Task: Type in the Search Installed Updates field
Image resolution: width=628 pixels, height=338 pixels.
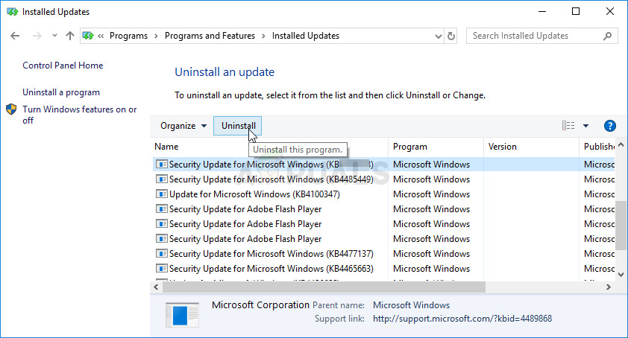Action: [x=537, y=36]
